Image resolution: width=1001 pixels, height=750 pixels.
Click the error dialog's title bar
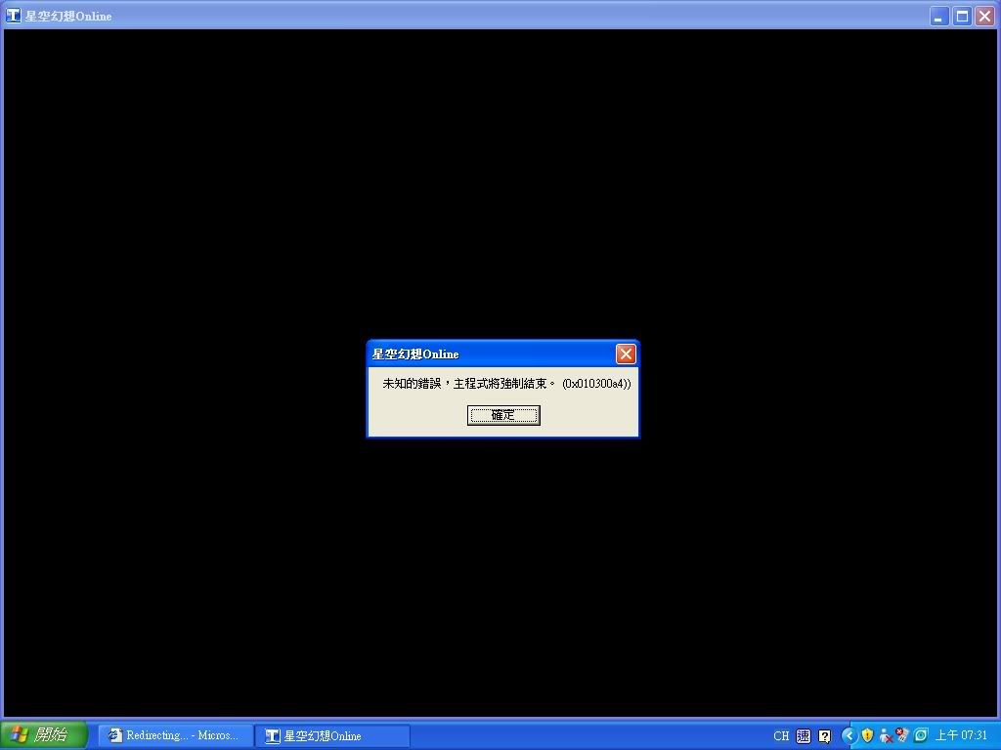489,354
